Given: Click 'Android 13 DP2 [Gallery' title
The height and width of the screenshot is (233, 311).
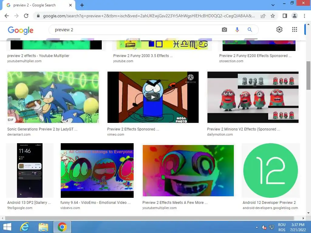Looking at the screenshot, I should [29, 202].
